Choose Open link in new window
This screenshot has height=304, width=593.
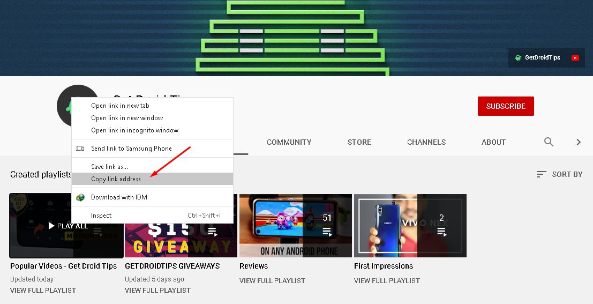coord(153,118)
